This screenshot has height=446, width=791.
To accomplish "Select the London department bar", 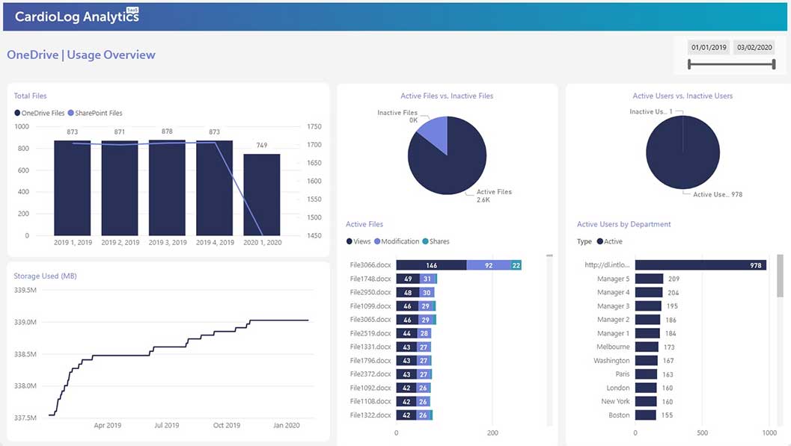I will pyautogui.click(x=646, y=388).
